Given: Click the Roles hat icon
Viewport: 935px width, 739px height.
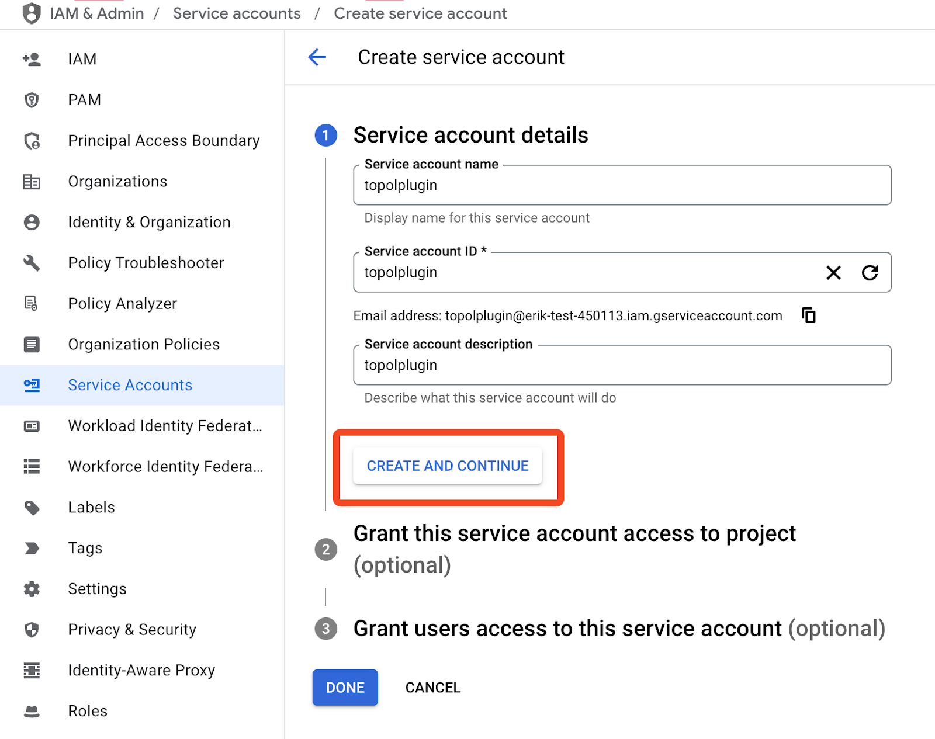Looking at the screenshot, I should tap(32, 711).
